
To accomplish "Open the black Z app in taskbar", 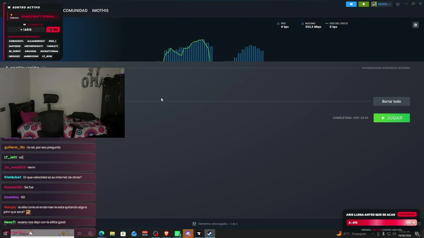I will coord(199,234).
